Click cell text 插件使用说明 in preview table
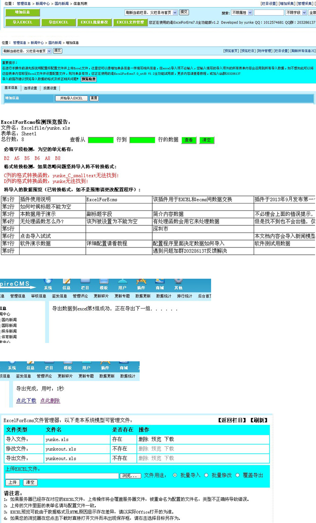 pos(36,199)
